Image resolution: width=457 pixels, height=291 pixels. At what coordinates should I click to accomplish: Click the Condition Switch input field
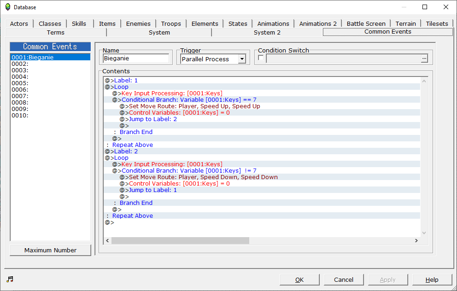[x=343, y=58]
